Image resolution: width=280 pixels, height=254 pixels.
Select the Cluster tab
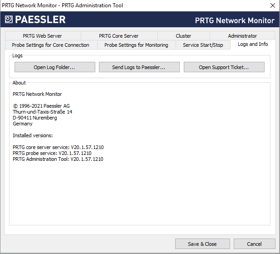(x=183, y=36)
